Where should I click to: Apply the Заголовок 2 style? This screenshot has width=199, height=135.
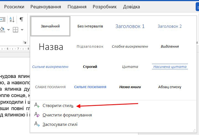coord(170,26)
